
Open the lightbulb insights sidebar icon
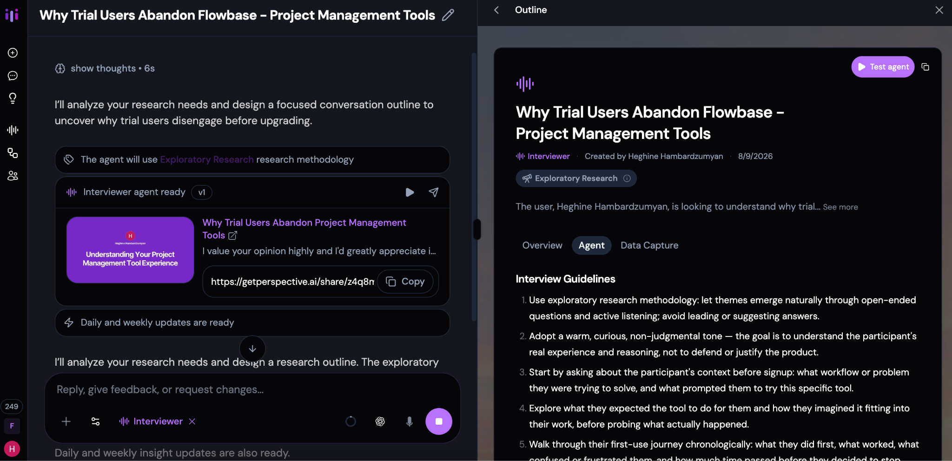click(13, 98)
